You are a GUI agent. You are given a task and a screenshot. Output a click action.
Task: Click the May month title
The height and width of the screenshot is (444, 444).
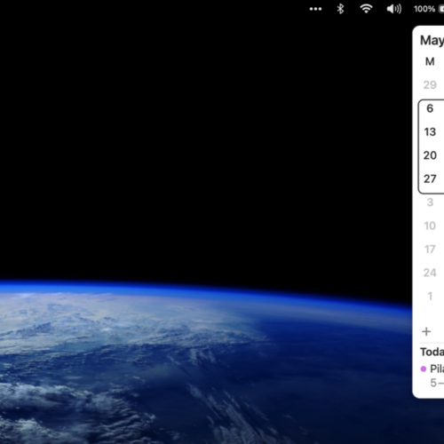point(432,41)
